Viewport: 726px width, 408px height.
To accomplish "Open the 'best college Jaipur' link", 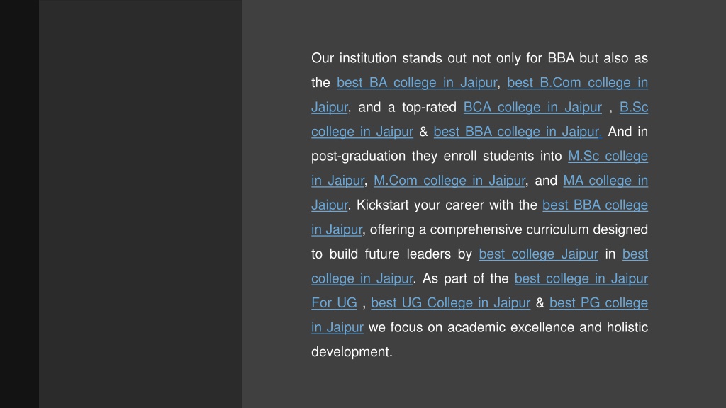I will point(539,254).
